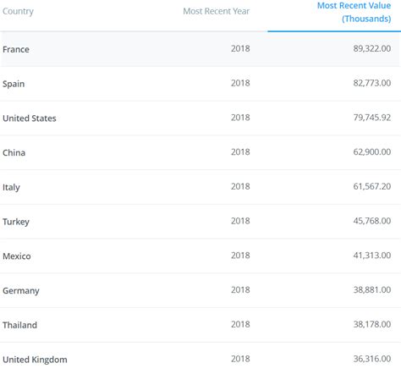Select the Turkey country name
The image size is (401, 374).
(x=16, y=222)
